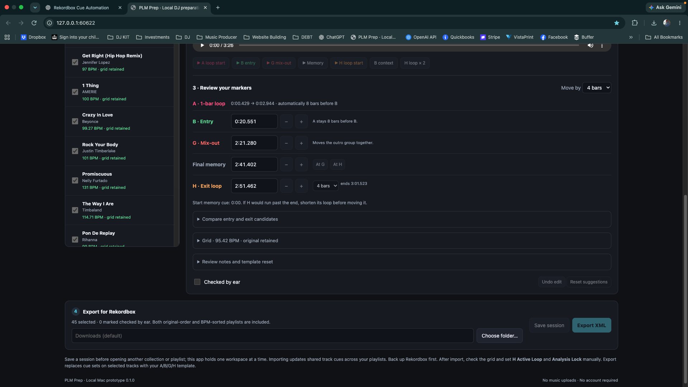Image resolution: width=688 pixels, height=387 pixels.
Task: Toggle the Crazy In Love track checkbox
Action: click(75, 121)
